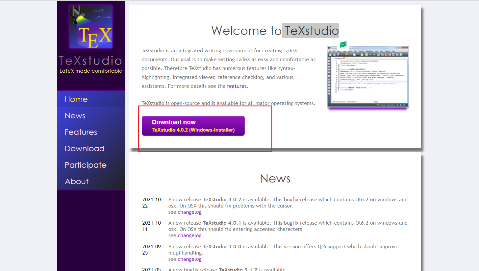Select the example.tex tab in the screenshot
Image resolution: width=479 pixels, height=271 pixels.
pyautogui.click(x=338, y=58)
